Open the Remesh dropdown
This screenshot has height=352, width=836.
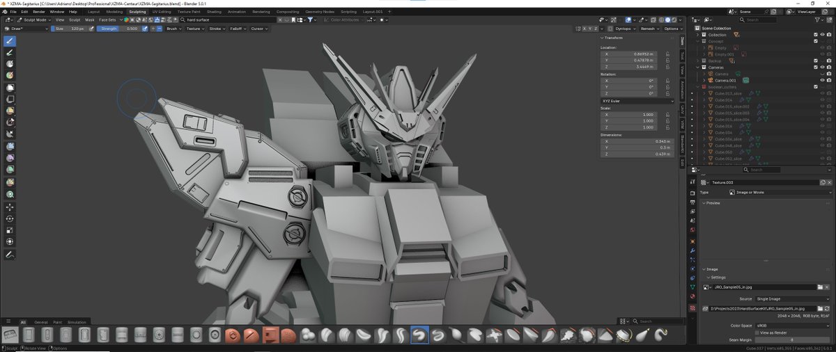pyautogui.click(x=649, y=29)
